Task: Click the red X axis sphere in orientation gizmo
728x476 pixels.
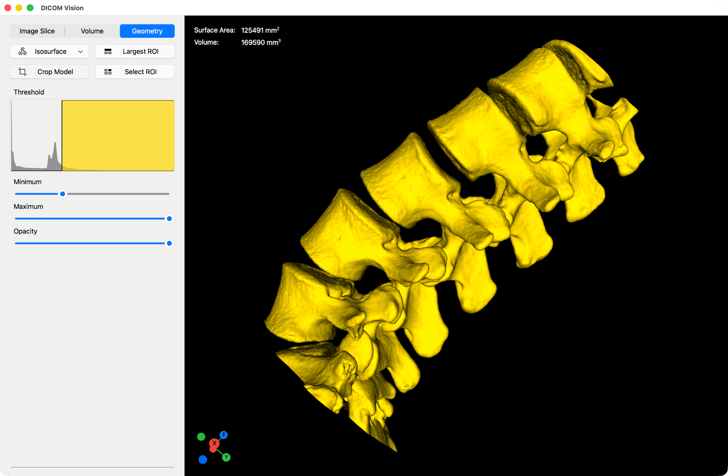Action: 214,444
